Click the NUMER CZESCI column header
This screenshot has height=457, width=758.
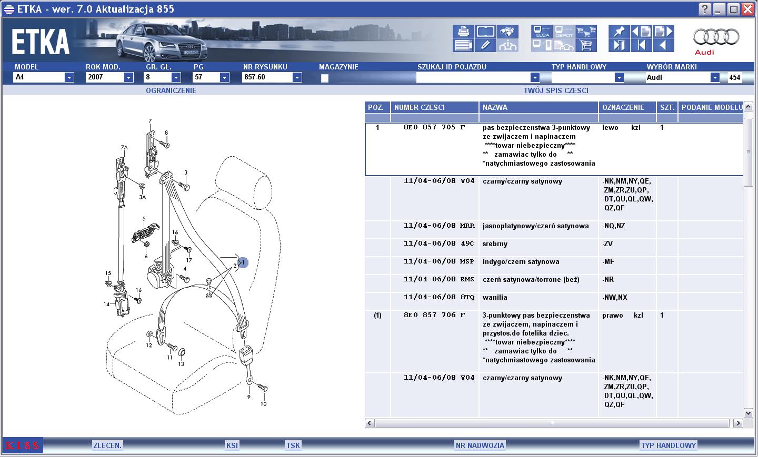pos(435,107)
